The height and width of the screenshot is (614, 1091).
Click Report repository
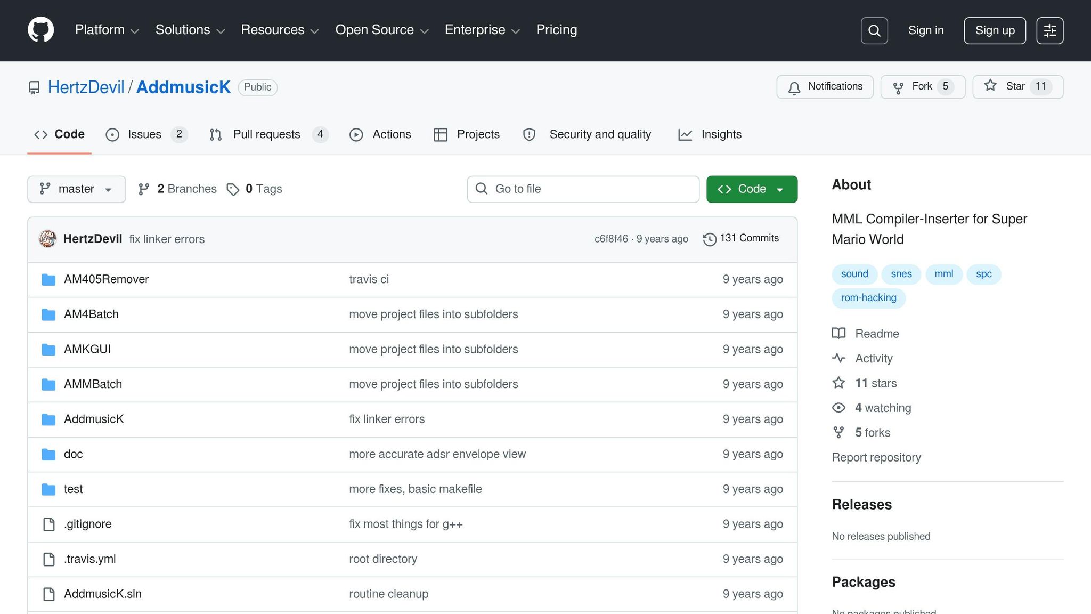[x=876, y=458]
